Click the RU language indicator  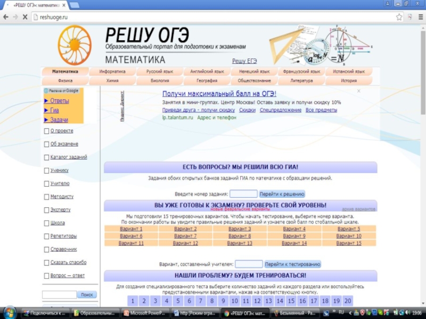tap(341, 312)
